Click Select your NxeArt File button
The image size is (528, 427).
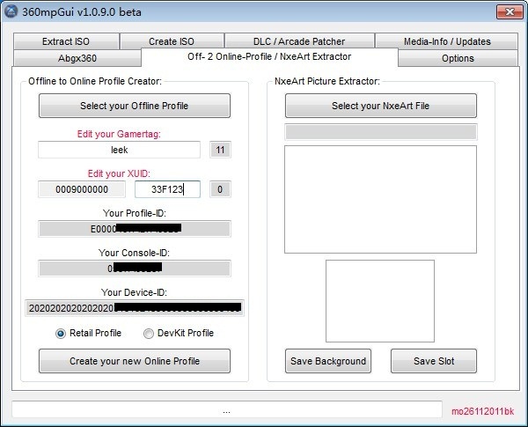click(380, 106)
